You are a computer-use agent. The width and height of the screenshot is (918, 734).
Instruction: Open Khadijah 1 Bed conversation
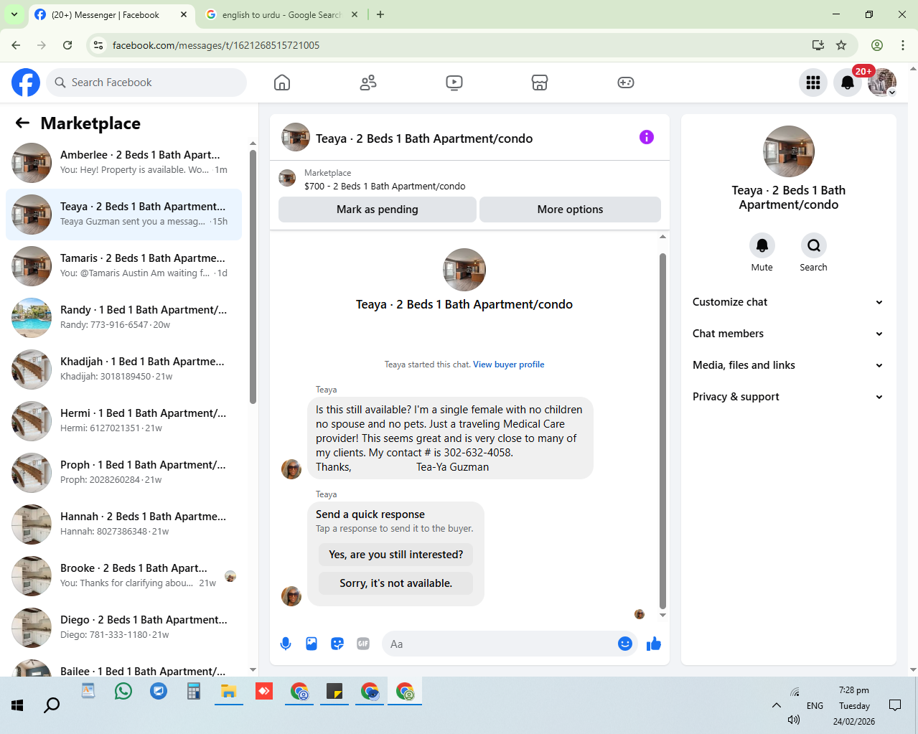click(x=123, y=370)
